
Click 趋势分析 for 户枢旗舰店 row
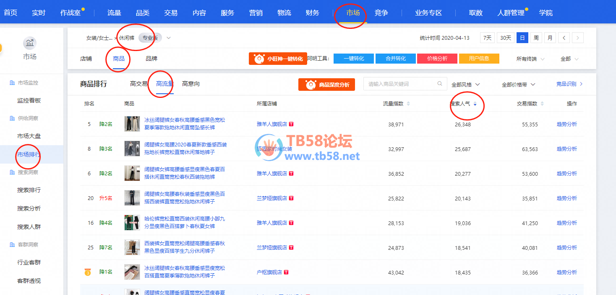coord(566,272)
